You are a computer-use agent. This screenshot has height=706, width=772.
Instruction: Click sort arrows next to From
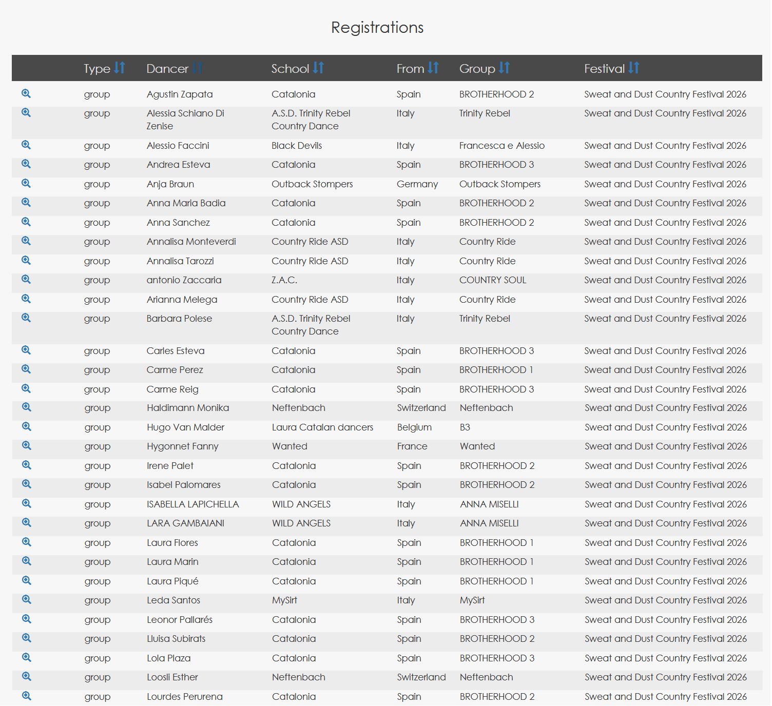tap(433, 68)
